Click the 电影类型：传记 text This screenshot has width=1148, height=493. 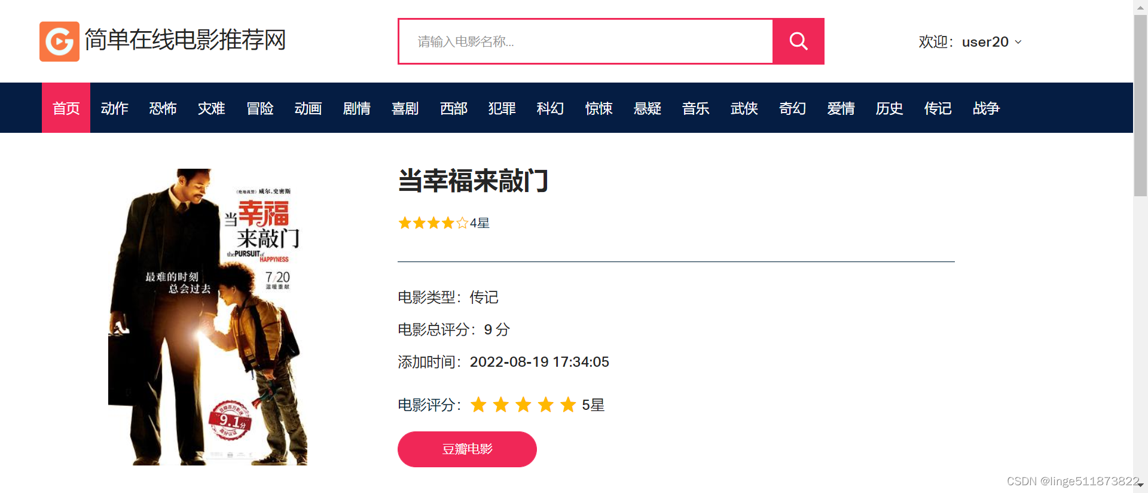point(448,297)
